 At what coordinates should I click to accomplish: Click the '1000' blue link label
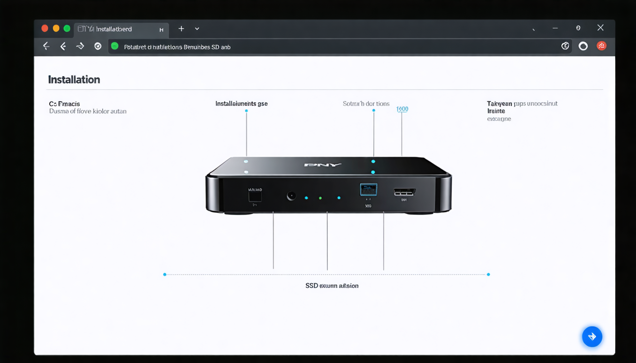click(x=402, y=109)
